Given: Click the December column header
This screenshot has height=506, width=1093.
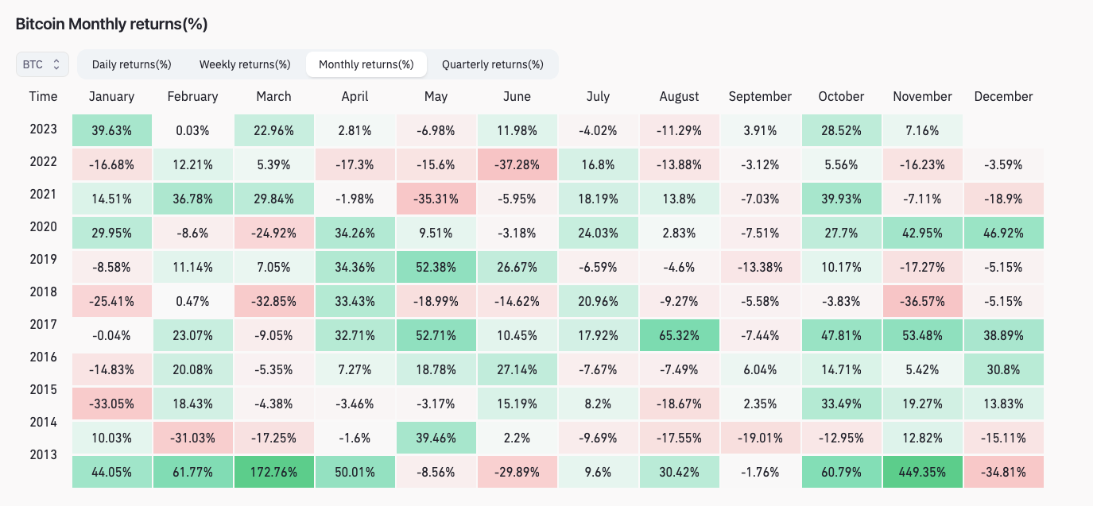Looking at the screenshot, I should (1003, 96).
